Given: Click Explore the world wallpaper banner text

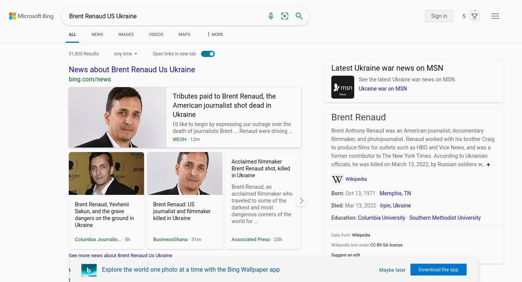Looking at the screenshot, I should click(191, 270).
